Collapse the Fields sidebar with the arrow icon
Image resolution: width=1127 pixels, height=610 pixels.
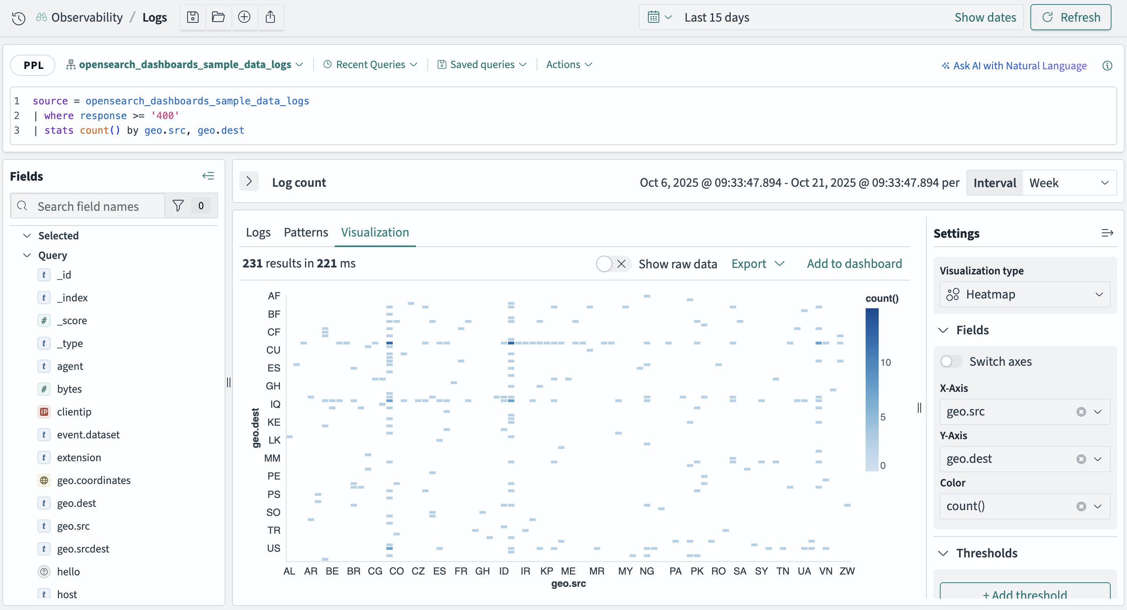click(208, 176)
